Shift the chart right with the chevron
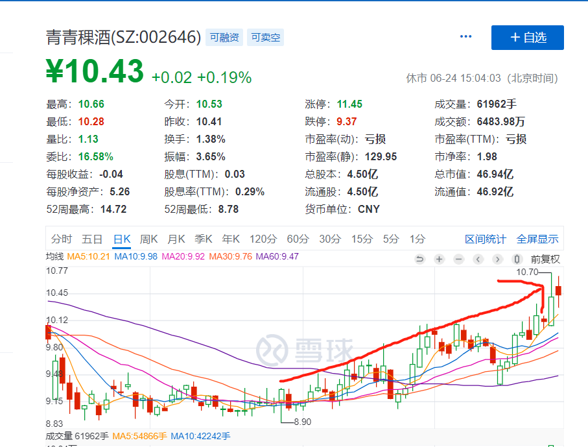 (x=498, y=259)
